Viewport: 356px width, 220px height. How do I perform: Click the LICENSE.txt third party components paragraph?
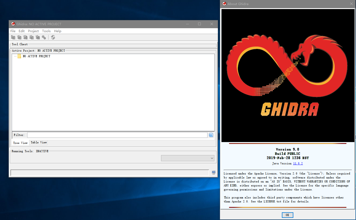pyautogui.click(x=284, y=200)
